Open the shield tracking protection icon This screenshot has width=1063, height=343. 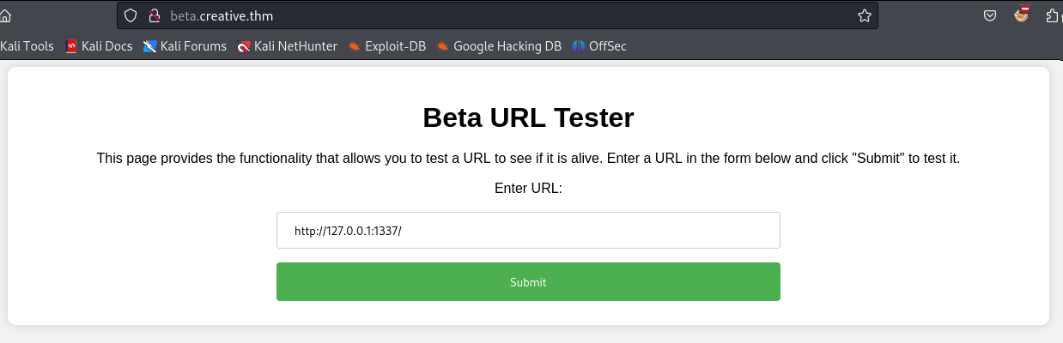click(x=131, y=15)
